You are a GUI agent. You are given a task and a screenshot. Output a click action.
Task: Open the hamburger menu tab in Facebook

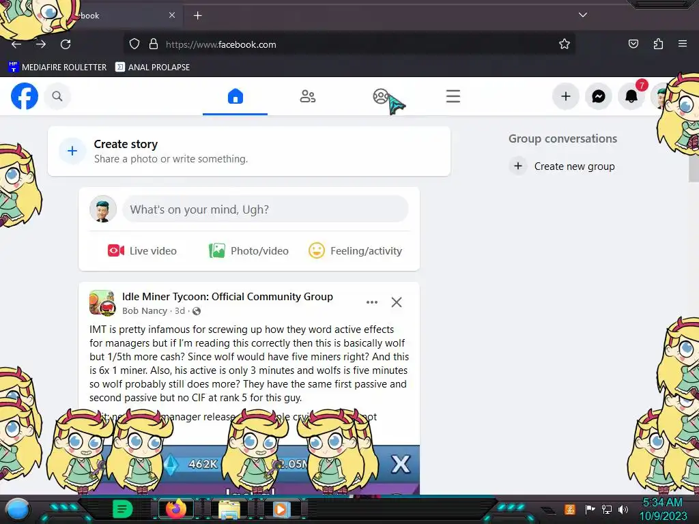[x=453, y=96]
